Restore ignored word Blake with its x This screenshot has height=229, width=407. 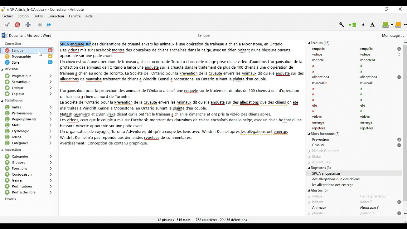click(x=309, y=157)
